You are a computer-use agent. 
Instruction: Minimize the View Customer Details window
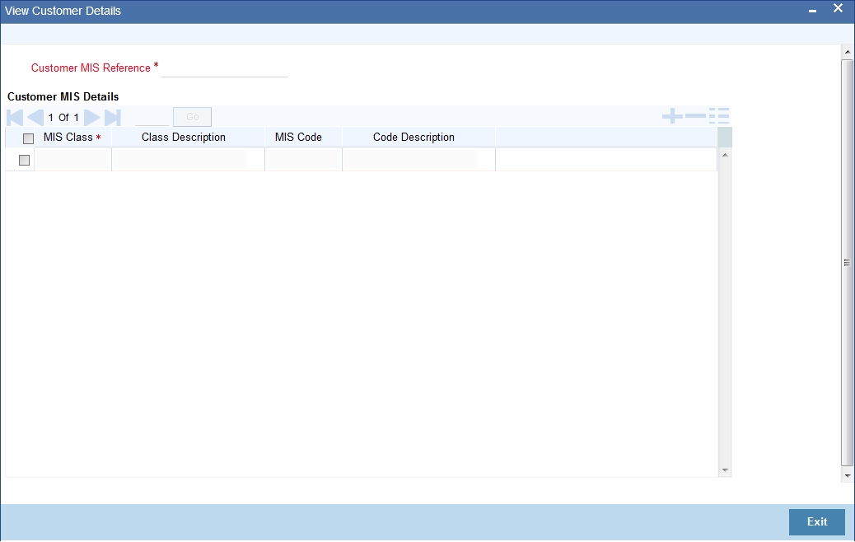click(x=812, y=11)
